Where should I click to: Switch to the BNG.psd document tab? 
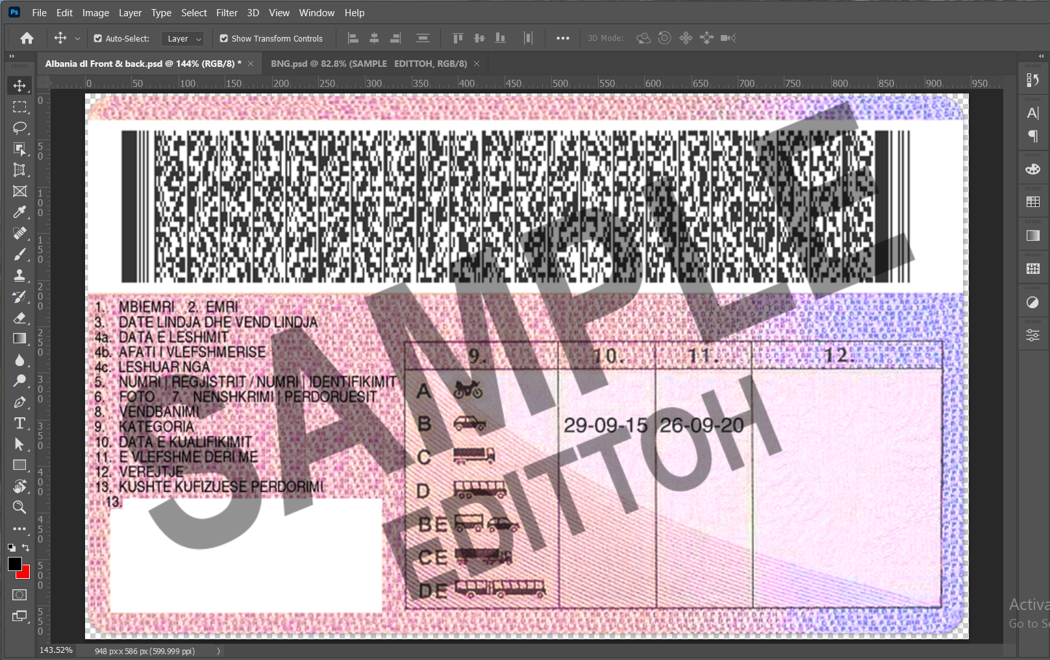[369, 64]
